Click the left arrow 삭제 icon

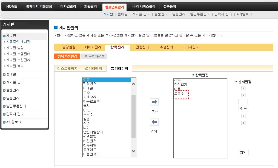[154, 122]
